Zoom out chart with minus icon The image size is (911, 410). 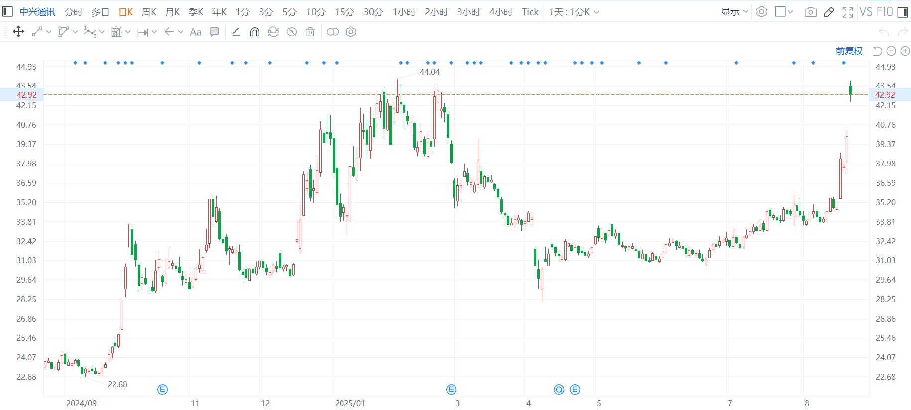891,51
